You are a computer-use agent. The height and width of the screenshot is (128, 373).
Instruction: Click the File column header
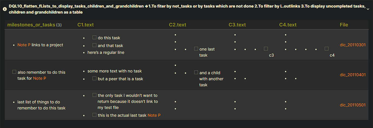point(344,25)
